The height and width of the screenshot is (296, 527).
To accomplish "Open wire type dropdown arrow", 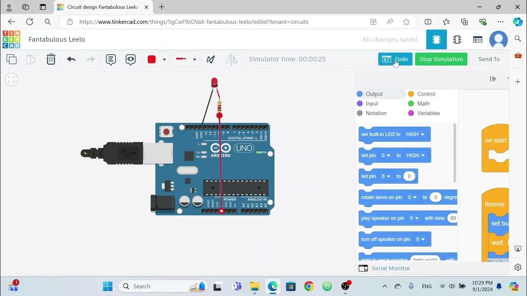I will [x=194, y=60].
